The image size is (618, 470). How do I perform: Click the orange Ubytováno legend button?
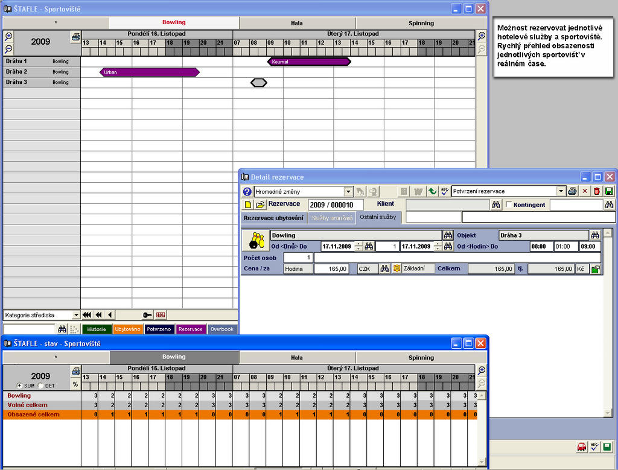127,329
